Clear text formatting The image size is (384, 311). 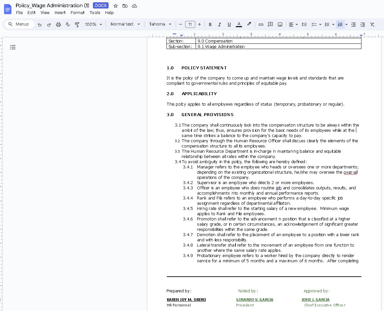point(372,25)
